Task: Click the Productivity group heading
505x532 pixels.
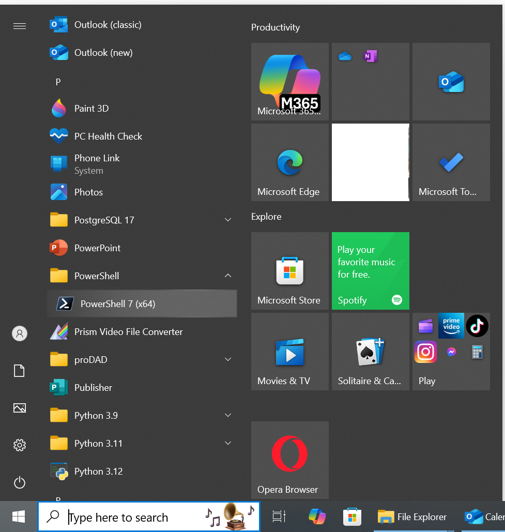Action: click(276, 27)
